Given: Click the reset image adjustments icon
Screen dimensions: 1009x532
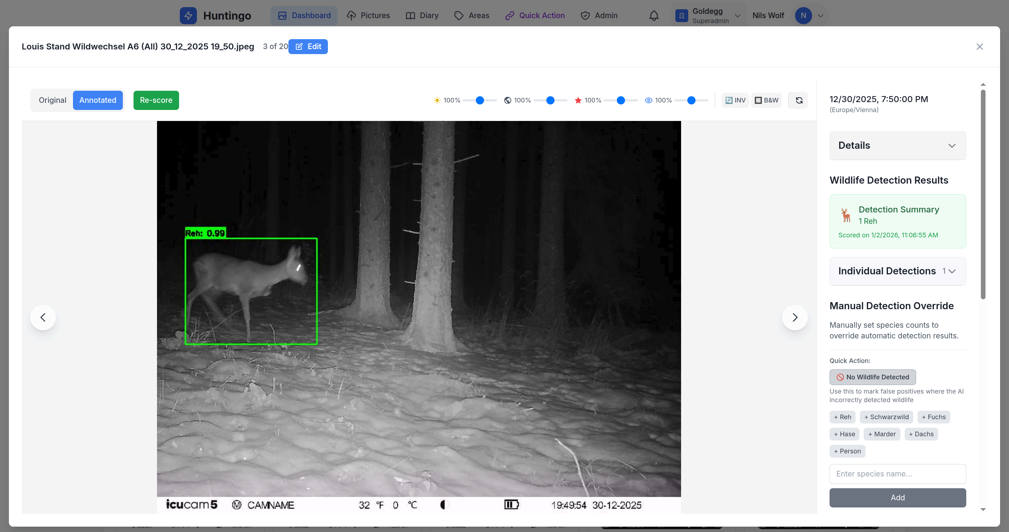Looking at the screenshot, I should tap(799, 101).
